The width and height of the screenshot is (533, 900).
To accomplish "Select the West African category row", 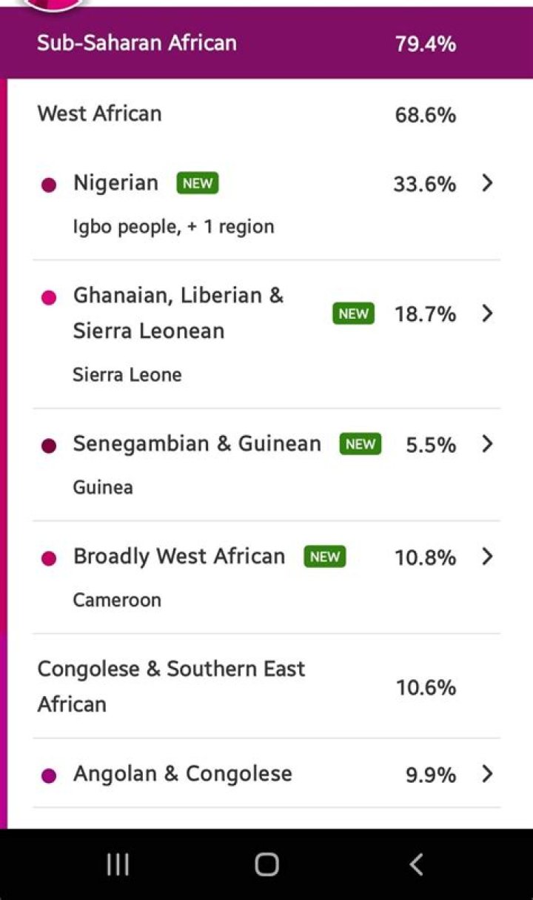I will tap(99, 114).
